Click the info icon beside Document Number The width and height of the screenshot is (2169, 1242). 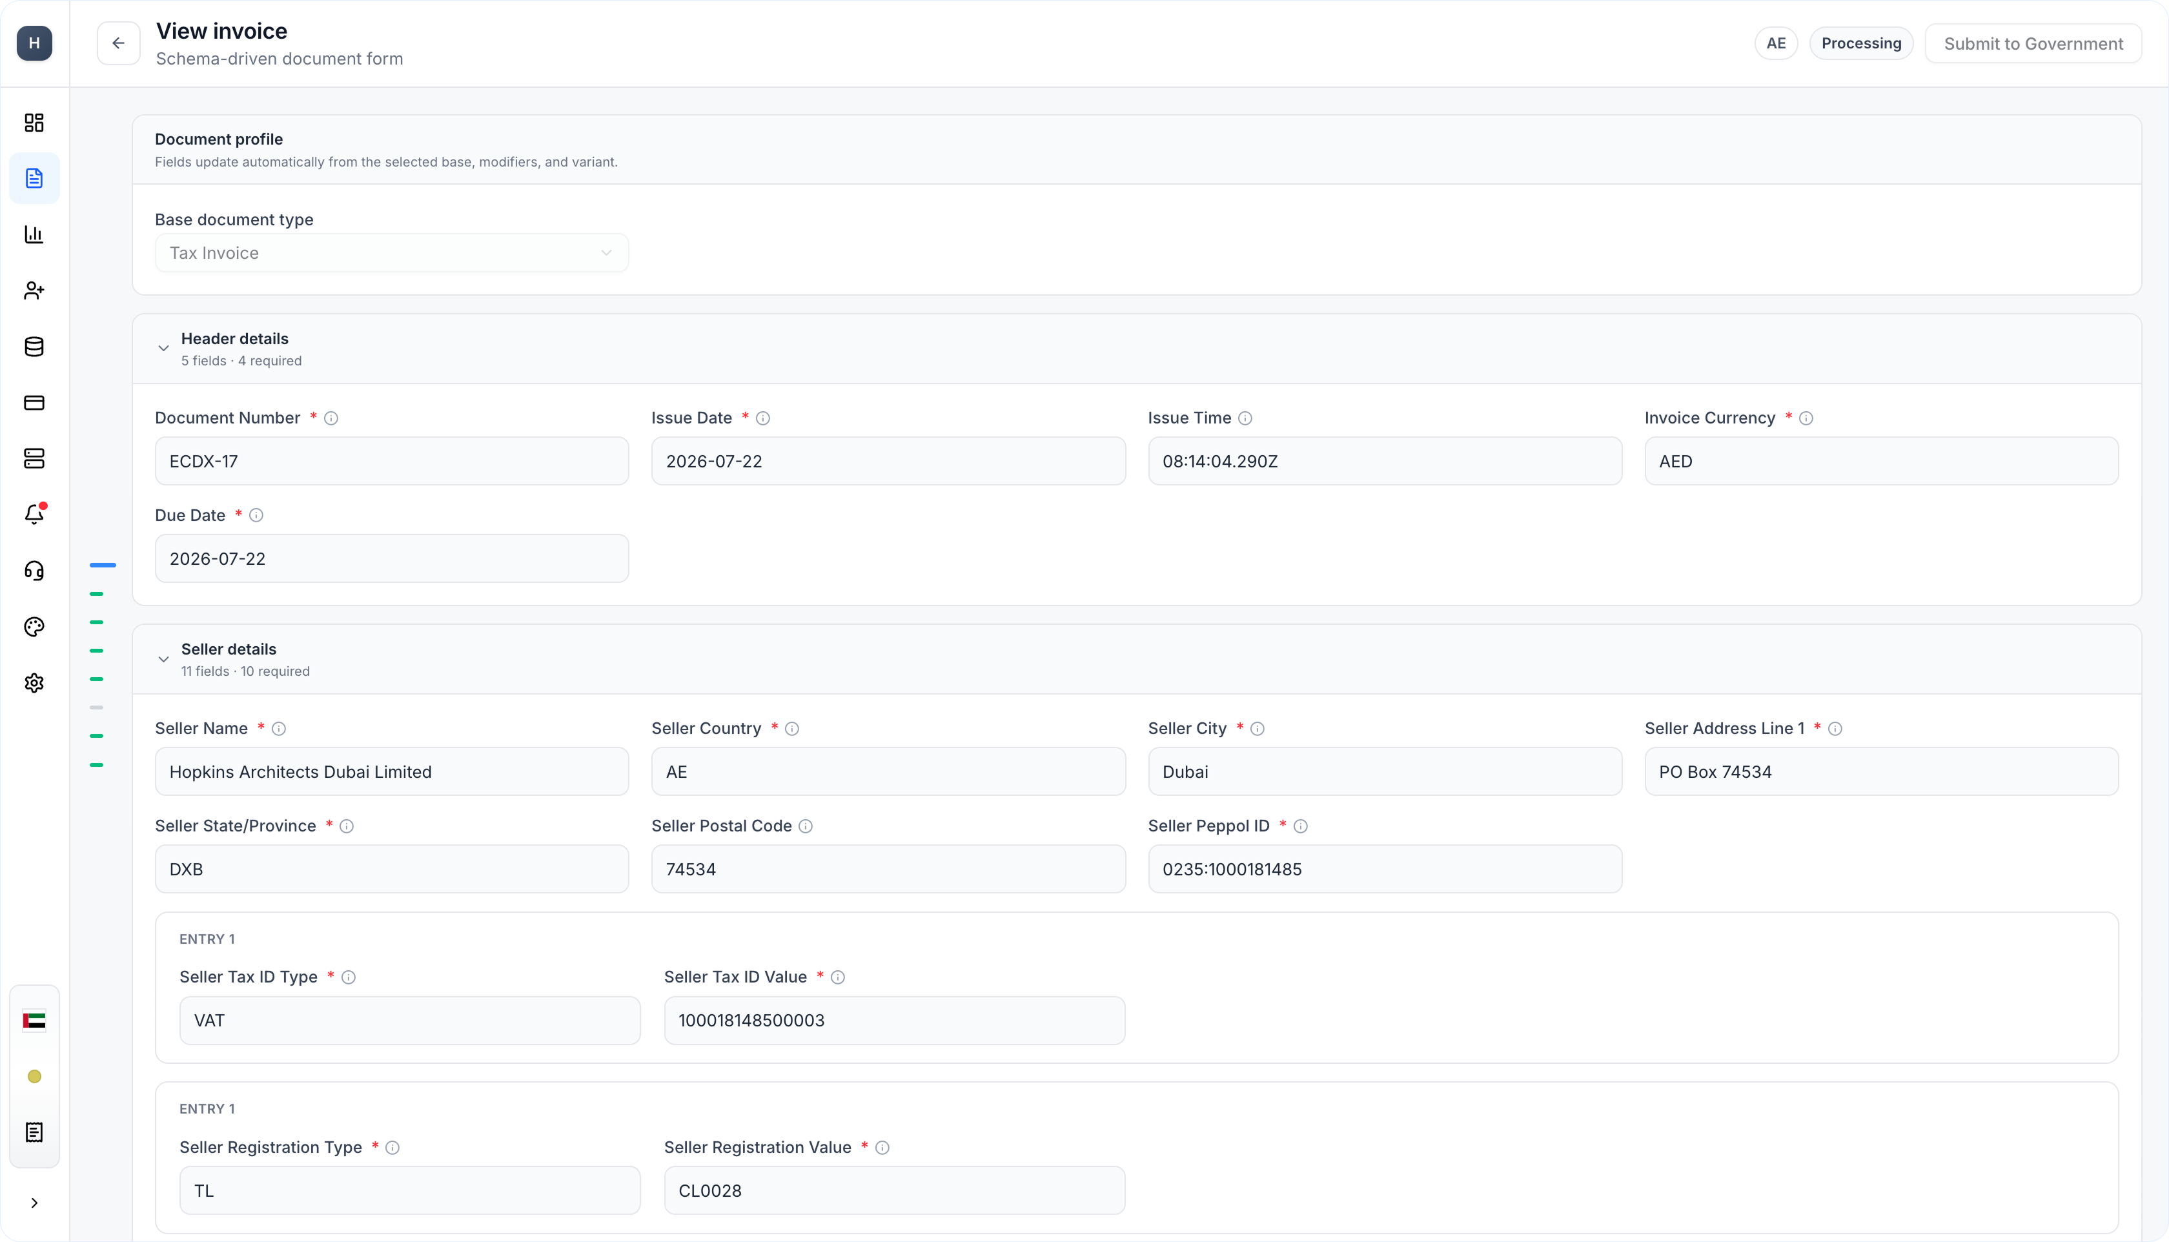click(x=331, y=418)
